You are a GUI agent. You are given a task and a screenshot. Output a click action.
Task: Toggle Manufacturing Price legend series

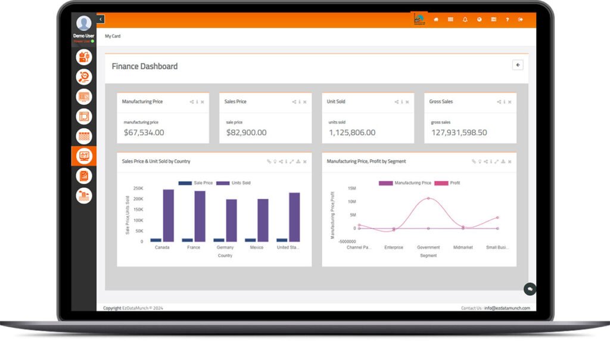[405, 183]
